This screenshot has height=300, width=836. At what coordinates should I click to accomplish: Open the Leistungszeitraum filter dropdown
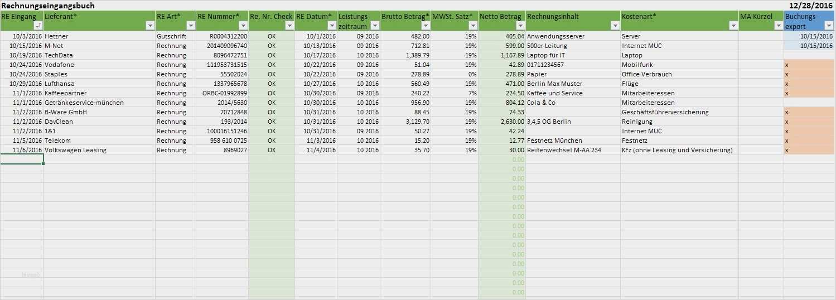(375, 26)
